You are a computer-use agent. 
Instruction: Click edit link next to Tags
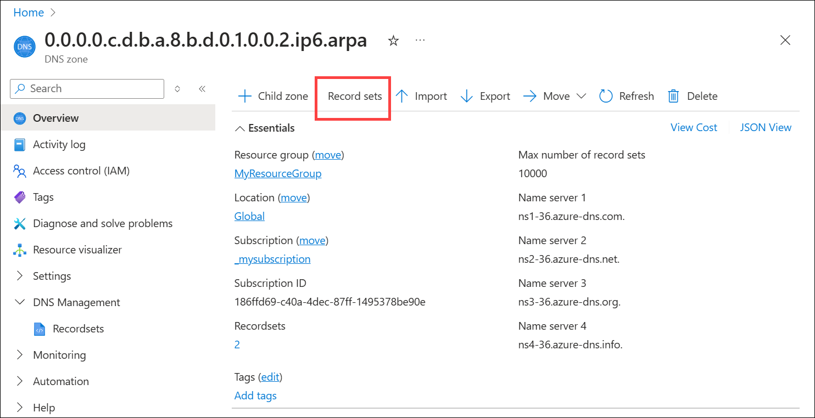tap(270, 377)
